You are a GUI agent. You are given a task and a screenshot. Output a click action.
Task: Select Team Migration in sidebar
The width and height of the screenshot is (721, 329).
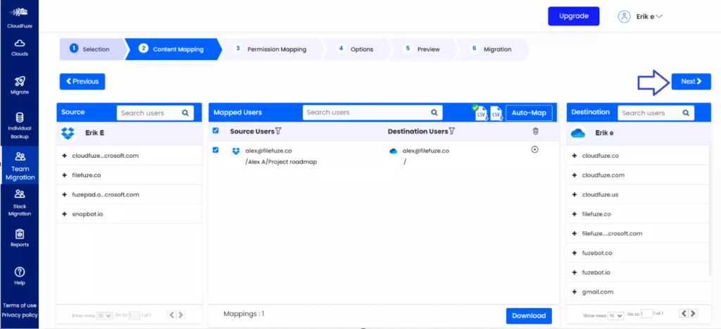[x=20, y=166]
